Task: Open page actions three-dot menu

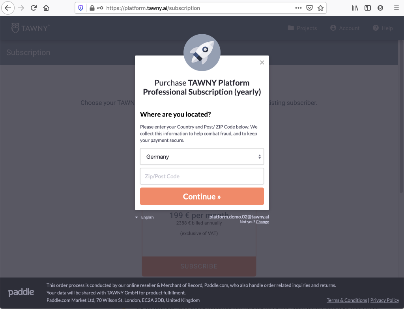Action: [x=298, y=8]
